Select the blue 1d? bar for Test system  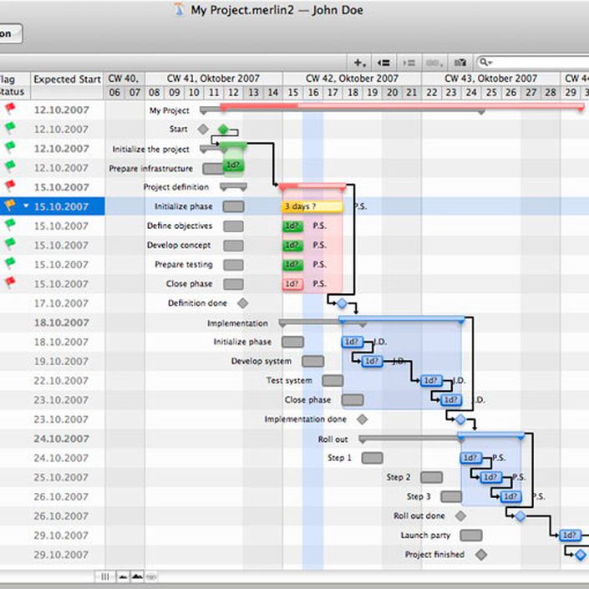432,380
